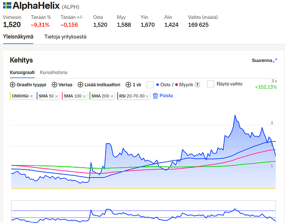Click the Vaihto volume 169 625
285x223 pixels.
coord(198,25)
